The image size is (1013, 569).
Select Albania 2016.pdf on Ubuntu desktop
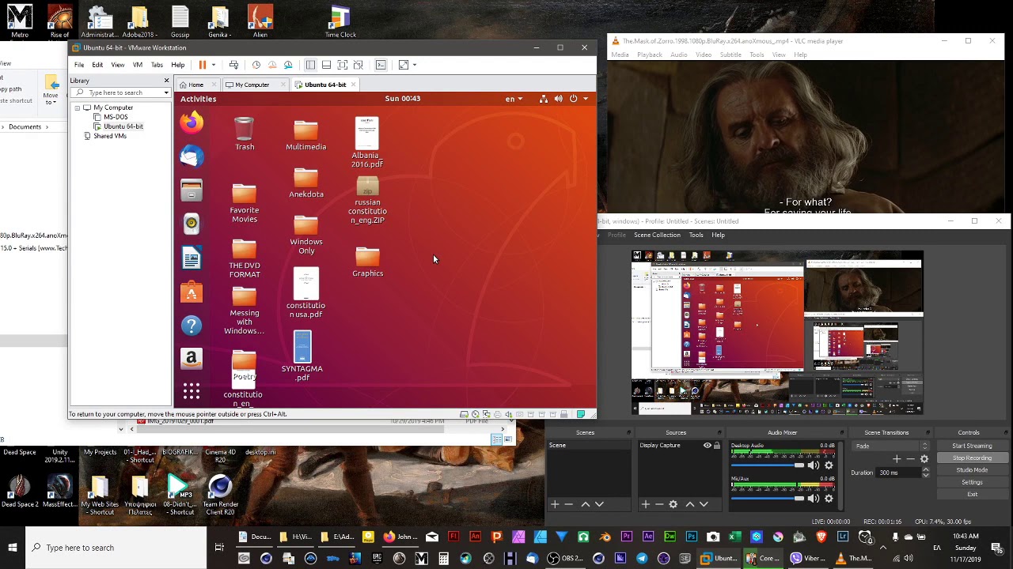367,142
